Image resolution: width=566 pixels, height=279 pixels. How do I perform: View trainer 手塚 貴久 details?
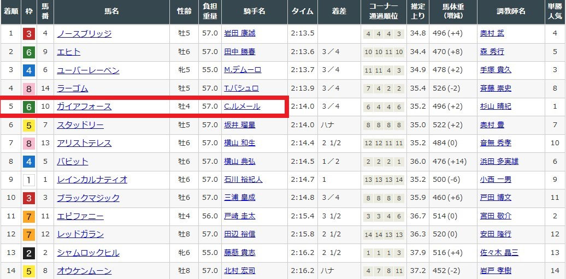[496, 70]
